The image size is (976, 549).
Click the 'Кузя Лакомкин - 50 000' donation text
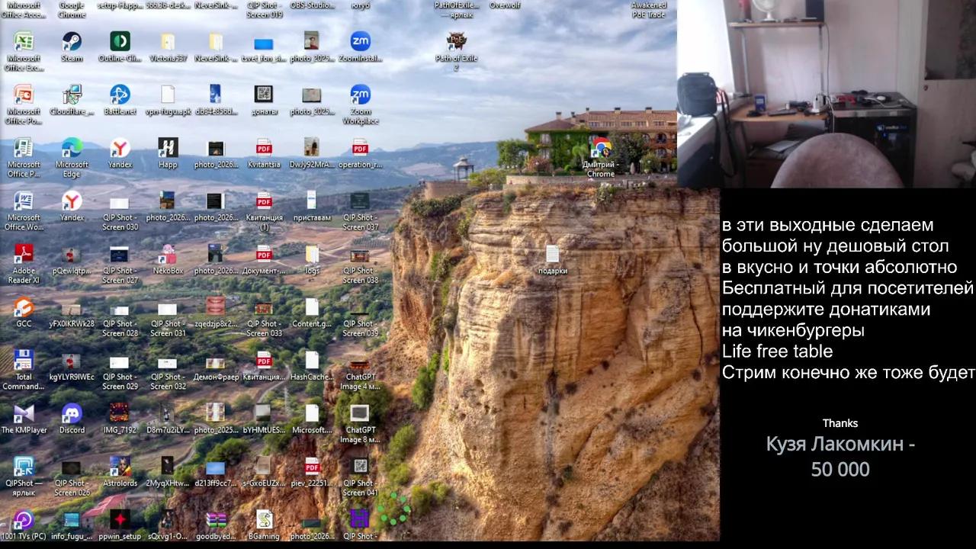(840, 457)
